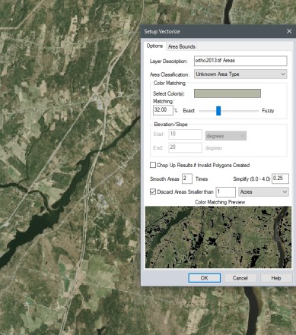Image resolution: width=296 pixels, height=335 pixels.
Task: Uncheck Discard Areas Smaller than
Action: [x=153, y=191]
